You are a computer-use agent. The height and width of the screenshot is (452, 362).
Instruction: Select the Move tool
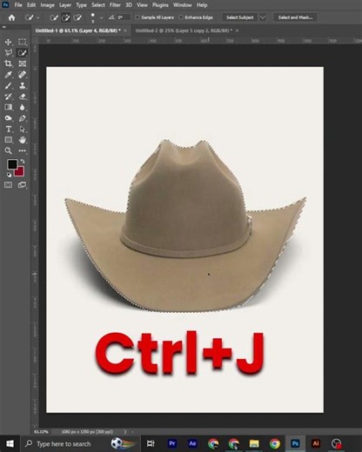[8, 42]
